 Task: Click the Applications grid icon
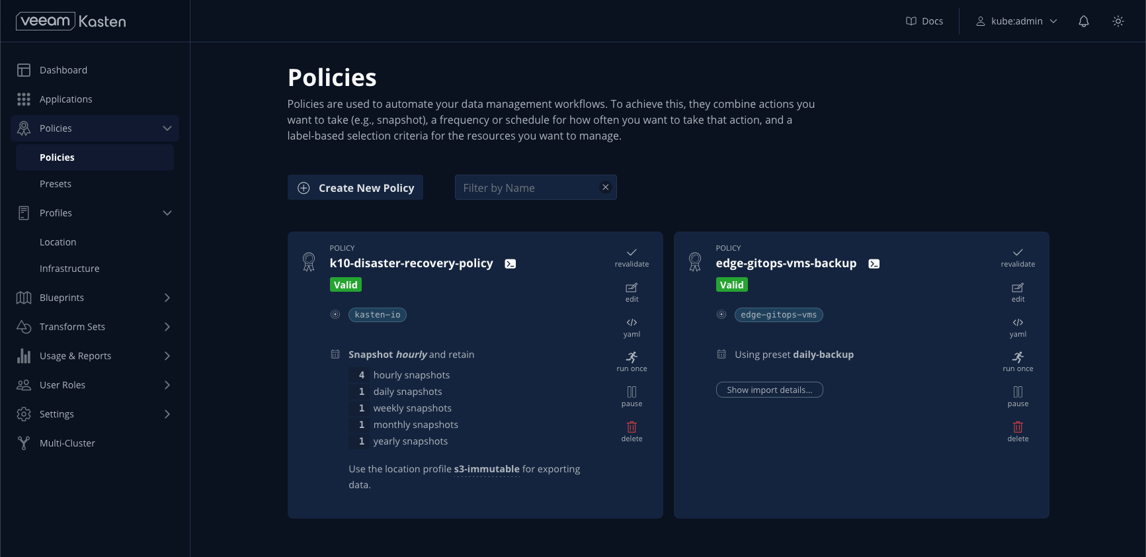24,99
